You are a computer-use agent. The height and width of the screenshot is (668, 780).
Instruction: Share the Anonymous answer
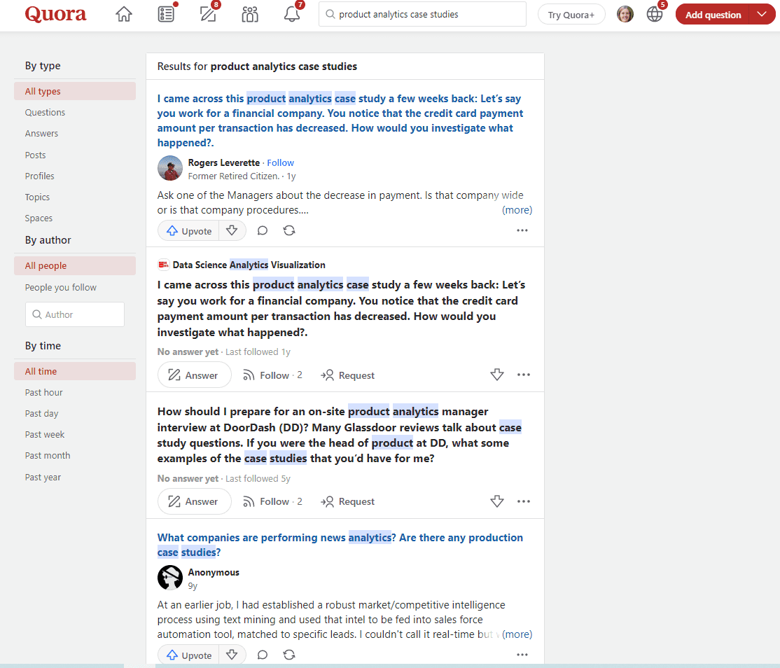click(289, 655)
